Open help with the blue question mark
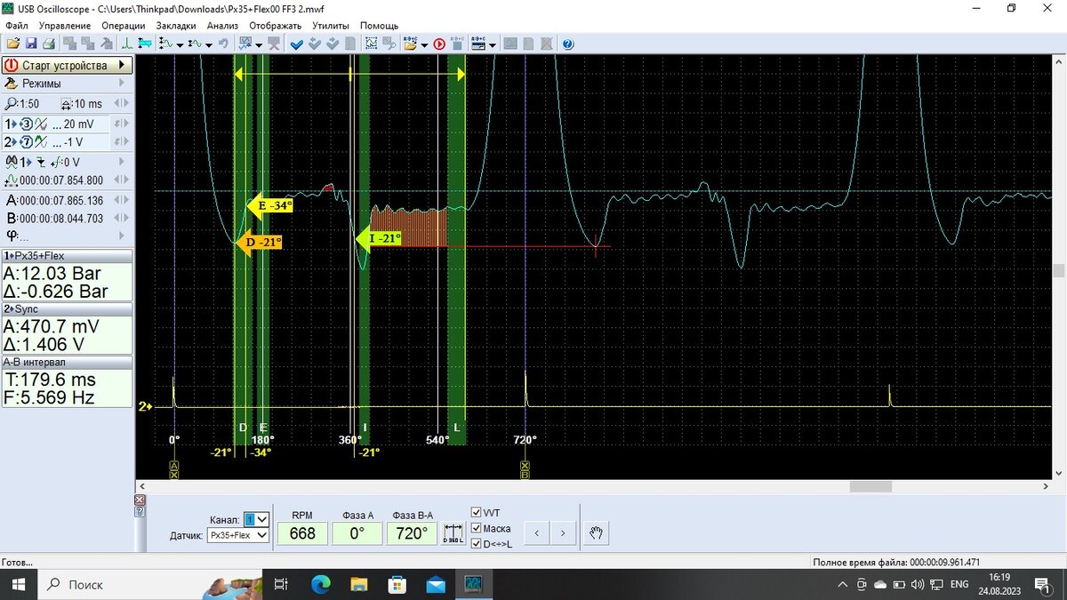1067x600 pixels. pyautogui.click(x=568, y=44)
